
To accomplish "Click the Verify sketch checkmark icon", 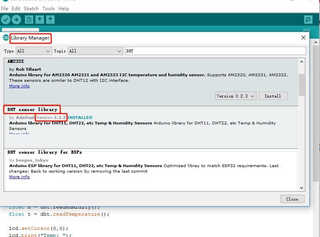I will click(6, 20).
